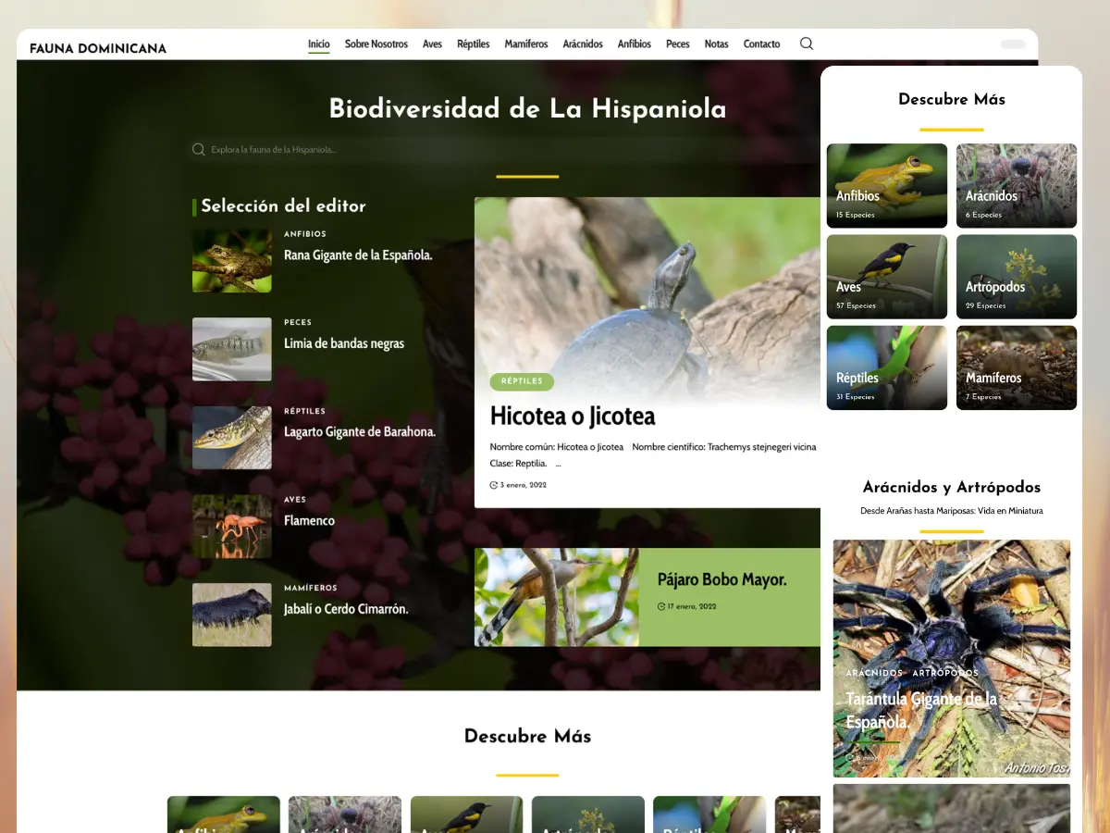Viewport: 1110px width, 833px height.
Task: Toggle the switch at top right of header
Action: tap(1014, 44)
